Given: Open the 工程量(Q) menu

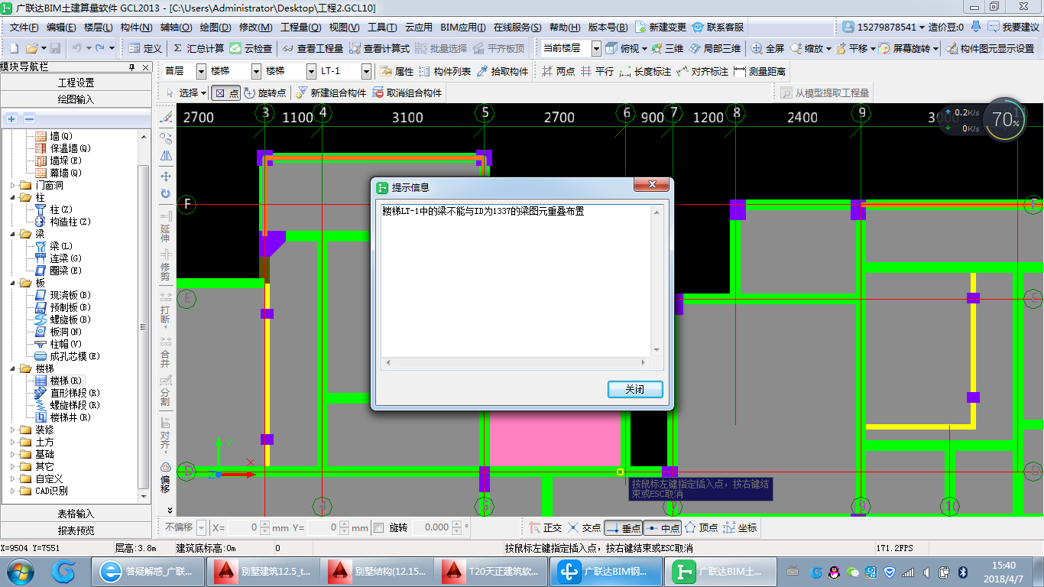Looking at the screenshot, I should (300, 27).
